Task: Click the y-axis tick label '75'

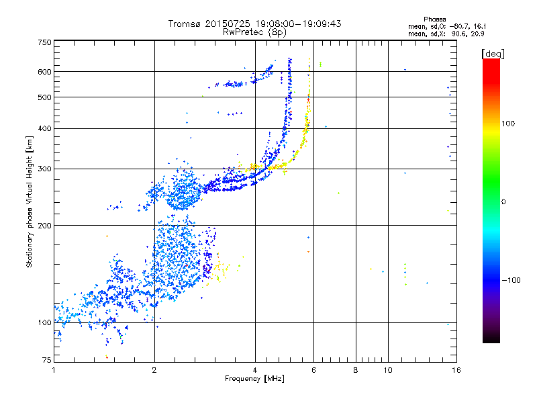Action: (x=47, y=360)
